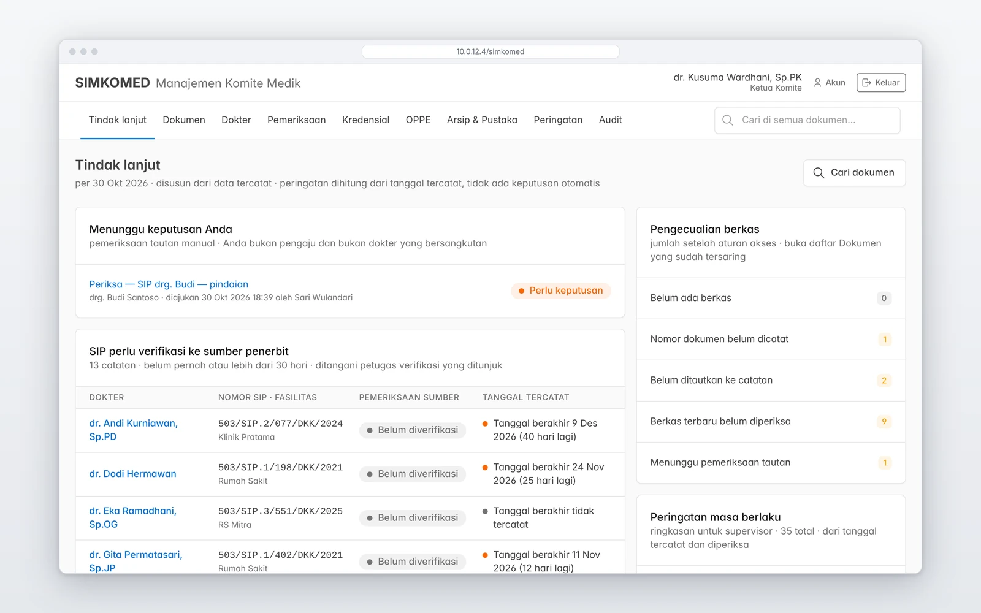Open 'Belum ada berkas' exception row

[x=771, y=299]
